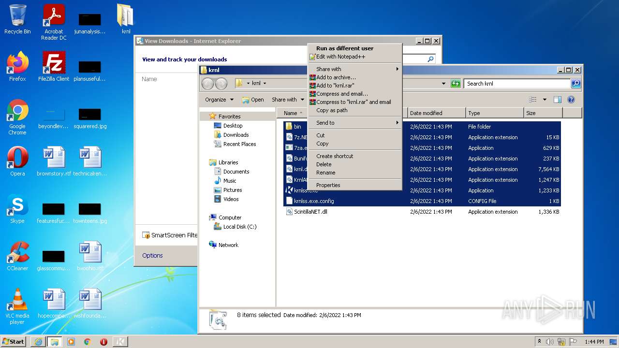Image resolution: width=619 pixels, height=348 pixels.
Task: Select Add to "krnl.rar"
Action: (354, 86)
